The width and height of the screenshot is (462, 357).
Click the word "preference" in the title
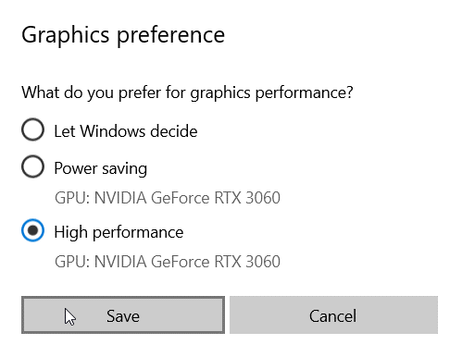[x=171, y=36]
